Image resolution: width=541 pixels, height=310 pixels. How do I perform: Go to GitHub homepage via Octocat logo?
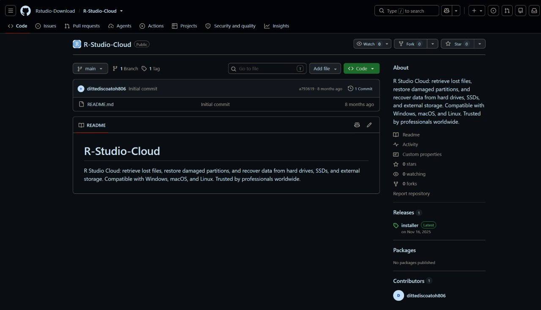point(25,11)
